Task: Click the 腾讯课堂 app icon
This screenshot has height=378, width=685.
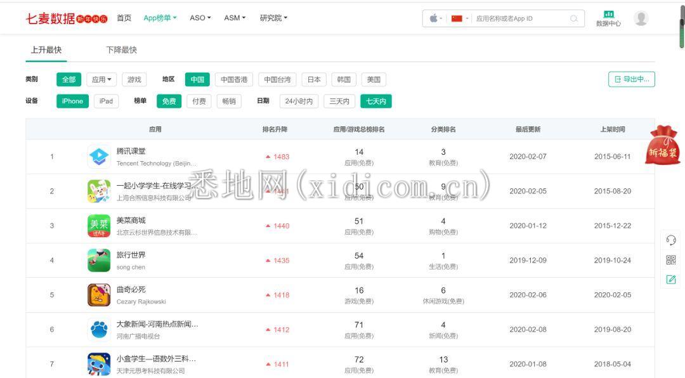Action: [99, 157]
